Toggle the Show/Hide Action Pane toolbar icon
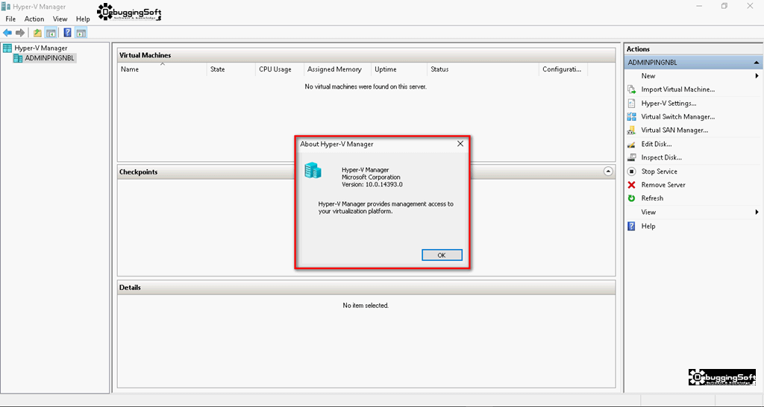Viewport: 764px width, 407px height. coord(81,33)
